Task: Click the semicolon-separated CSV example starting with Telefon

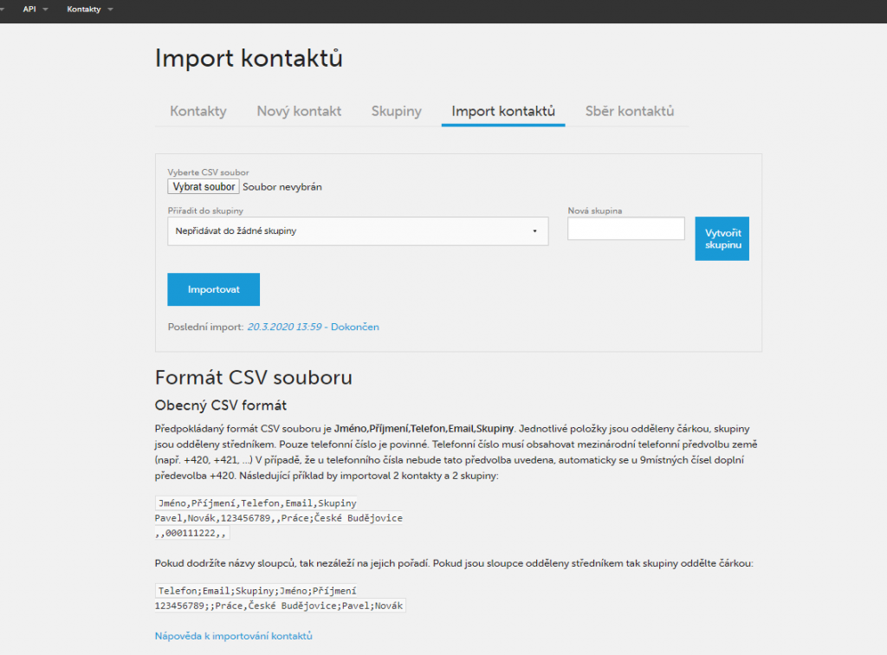Action: [280, 598]
